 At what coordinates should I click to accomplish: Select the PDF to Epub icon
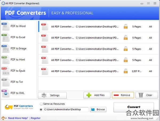(x=5, y=71)
